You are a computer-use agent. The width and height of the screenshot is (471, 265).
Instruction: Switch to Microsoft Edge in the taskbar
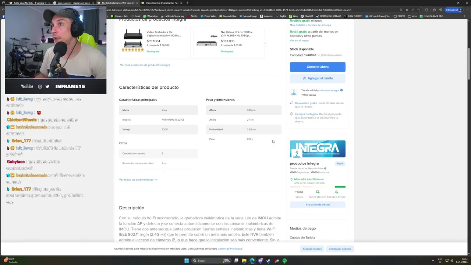tap(252, 261)
